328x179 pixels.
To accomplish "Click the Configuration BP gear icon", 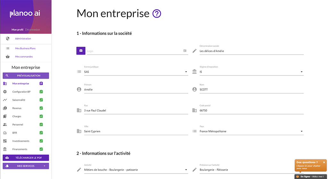I will pos(5,92).
